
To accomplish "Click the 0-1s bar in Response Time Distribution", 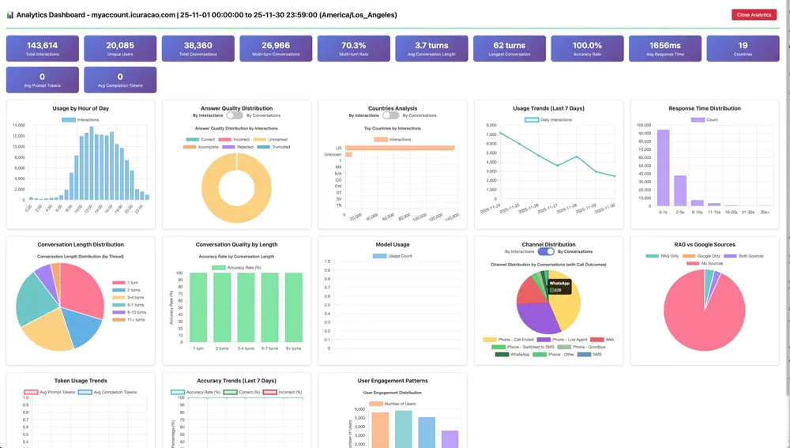I will point(663,168).
